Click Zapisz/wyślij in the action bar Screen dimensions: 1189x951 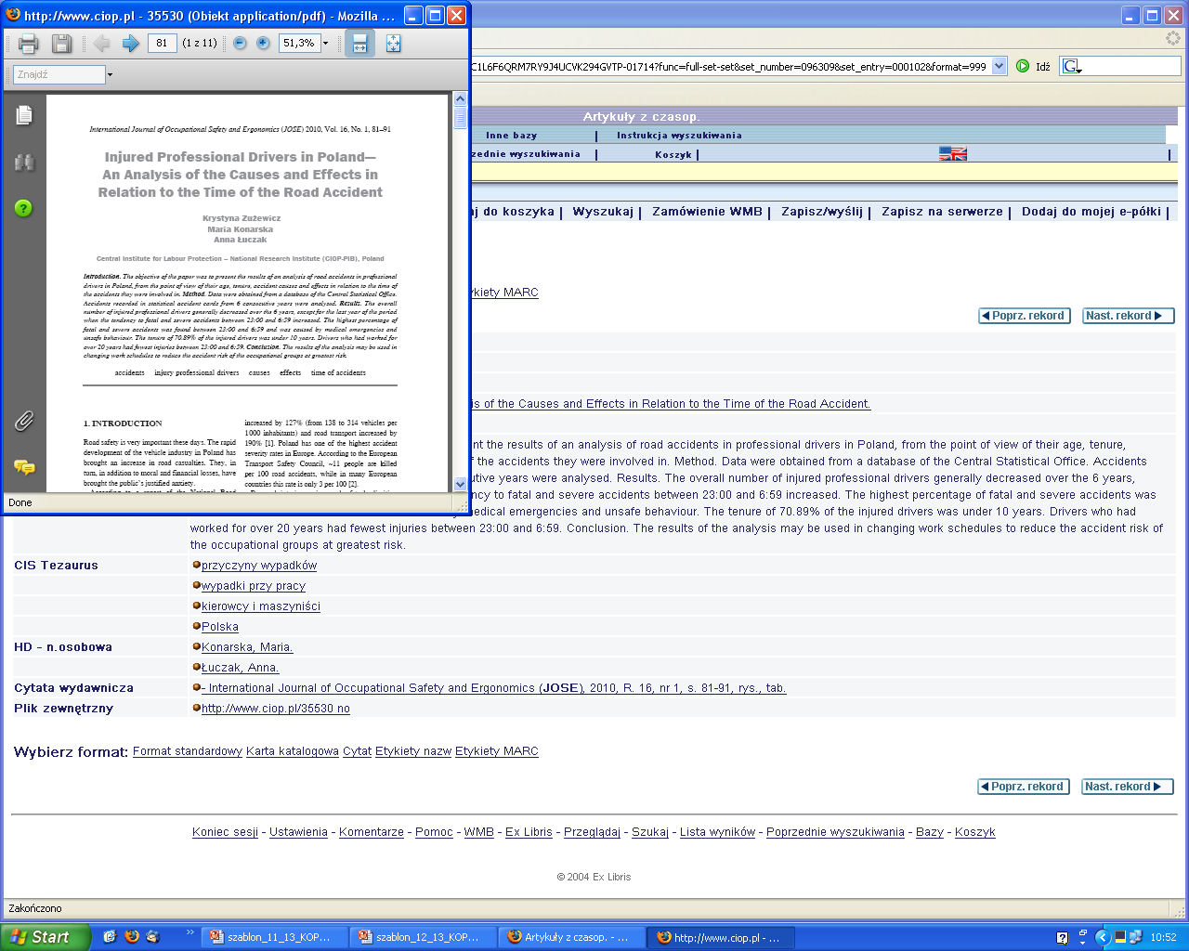pos(822,212)
